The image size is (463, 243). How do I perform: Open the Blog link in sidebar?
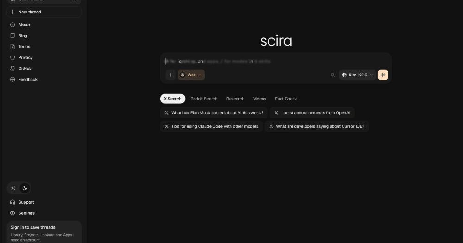tap(44, 36)
